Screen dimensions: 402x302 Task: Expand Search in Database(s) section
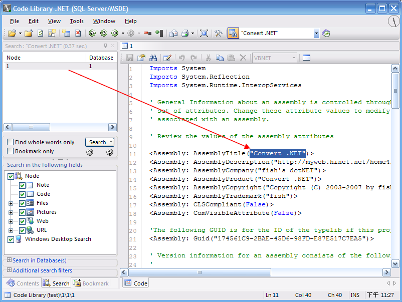[9, 260]
